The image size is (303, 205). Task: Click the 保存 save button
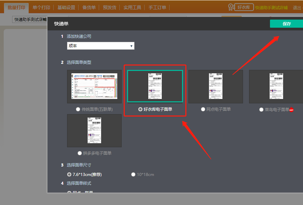[x=286, y=24]
